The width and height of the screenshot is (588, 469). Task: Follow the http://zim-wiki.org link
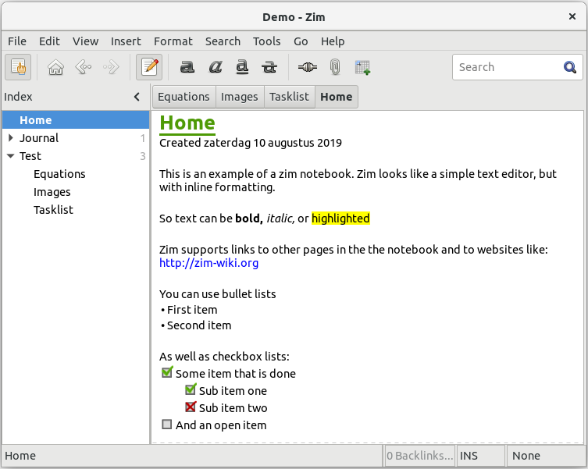208,263
